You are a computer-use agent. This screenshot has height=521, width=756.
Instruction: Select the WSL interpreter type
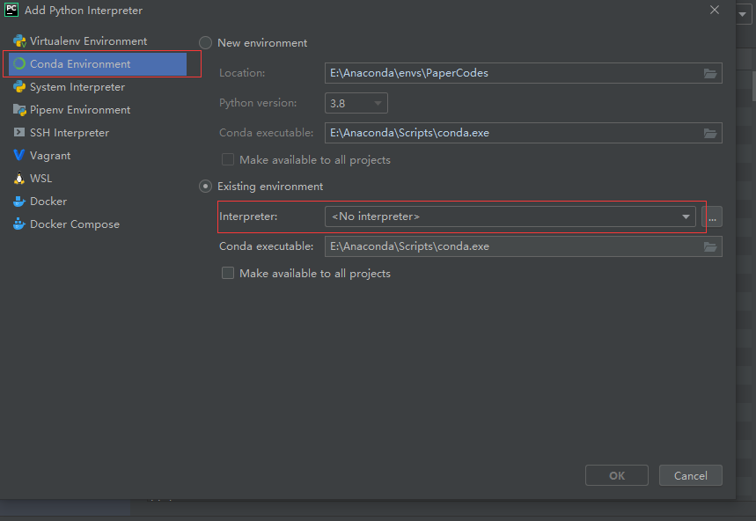[98, 179]
